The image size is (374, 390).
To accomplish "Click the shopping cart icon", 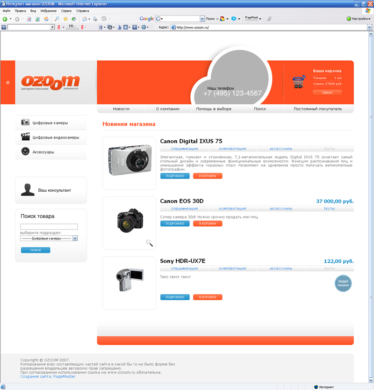I will (299, 81).
